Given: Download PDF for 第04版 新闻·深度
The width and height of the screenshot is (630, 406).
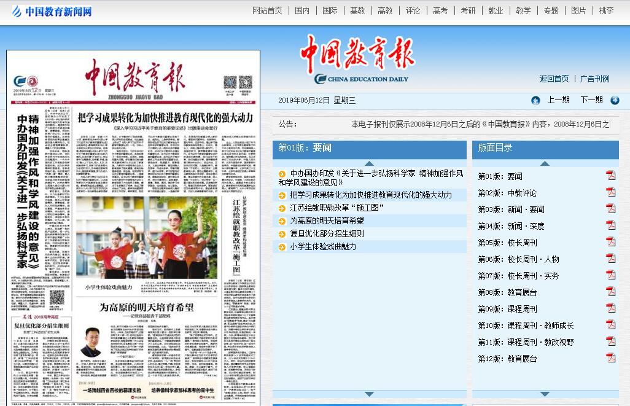Looking at the screenshot, I should click(x=611, y=225).
